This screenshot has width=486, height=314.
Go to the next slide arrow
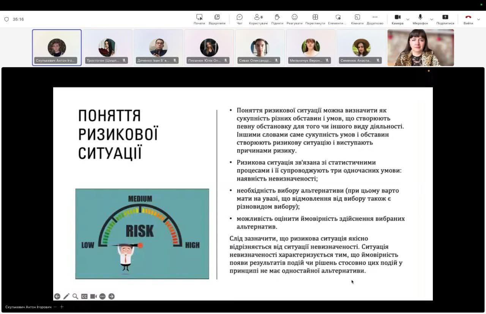tap(111, 296)
